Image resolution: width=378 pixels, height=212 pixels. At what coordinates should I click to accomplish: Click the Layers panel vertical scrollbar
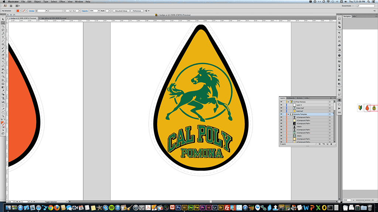(x=334, y=121)
